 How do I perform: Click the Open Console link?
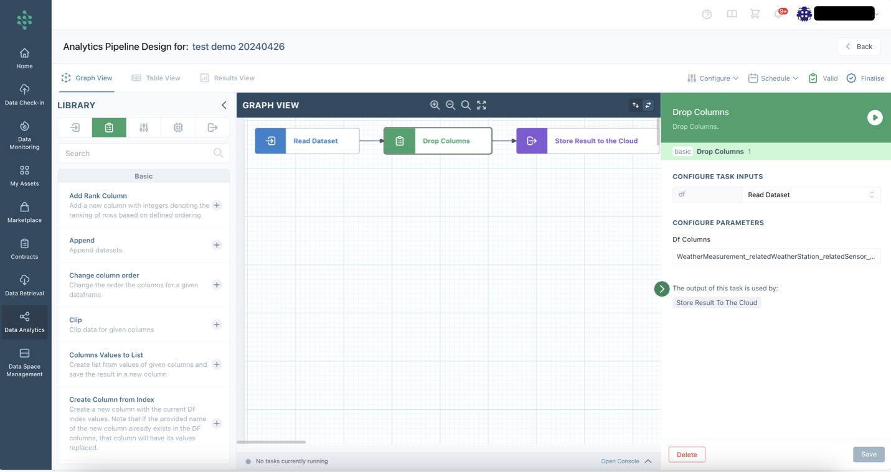pos(620,461)
